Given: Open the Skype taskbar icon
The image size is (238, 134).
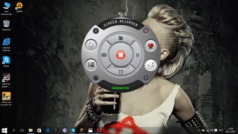Looking at the screenshot, I should coord(73,130).
